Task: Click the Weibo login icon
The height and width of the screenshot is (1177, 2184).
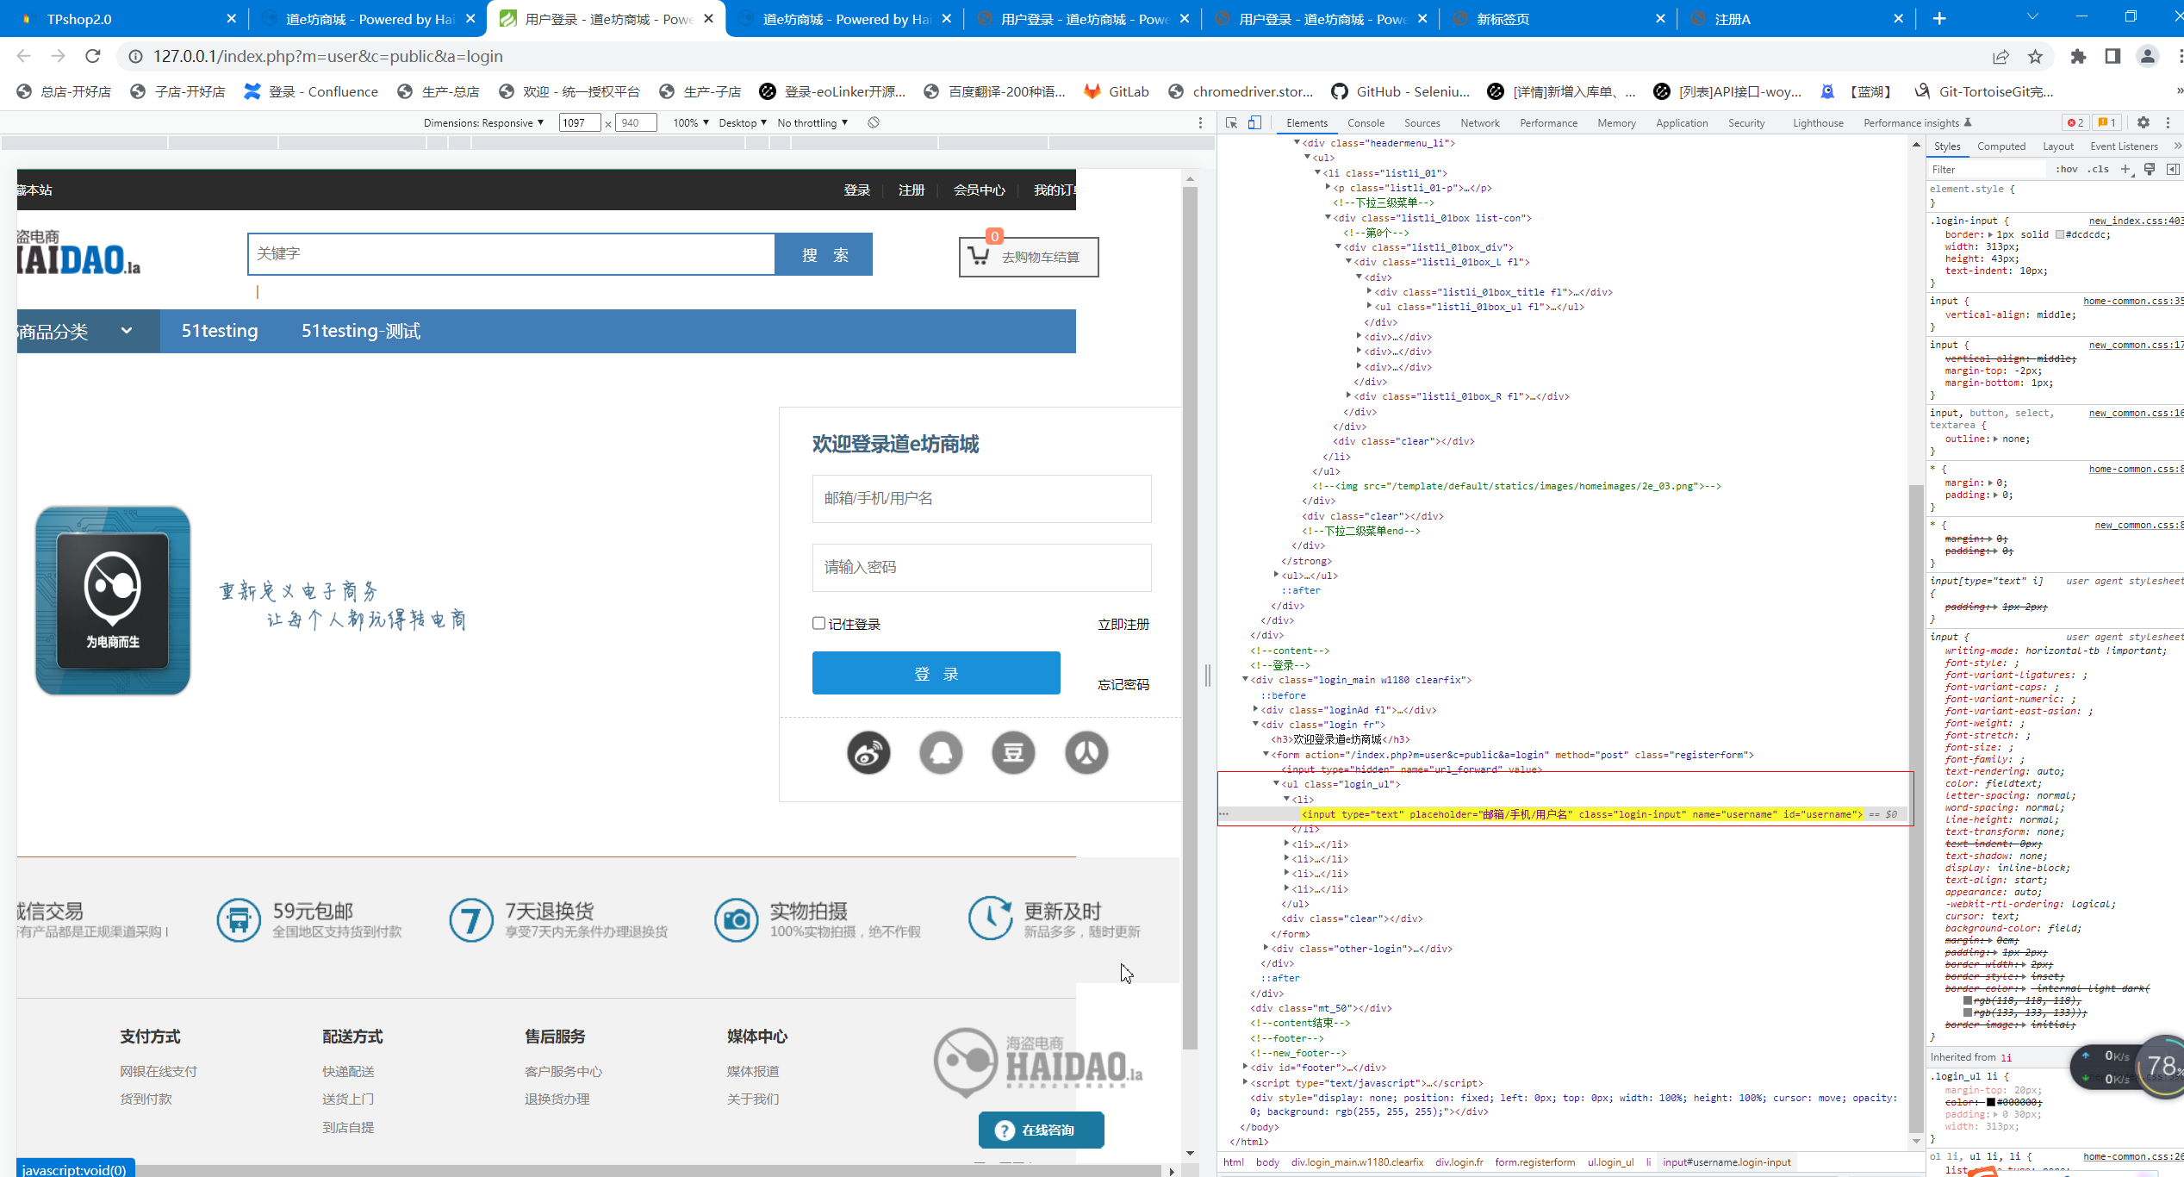Action: click(868, 753)
